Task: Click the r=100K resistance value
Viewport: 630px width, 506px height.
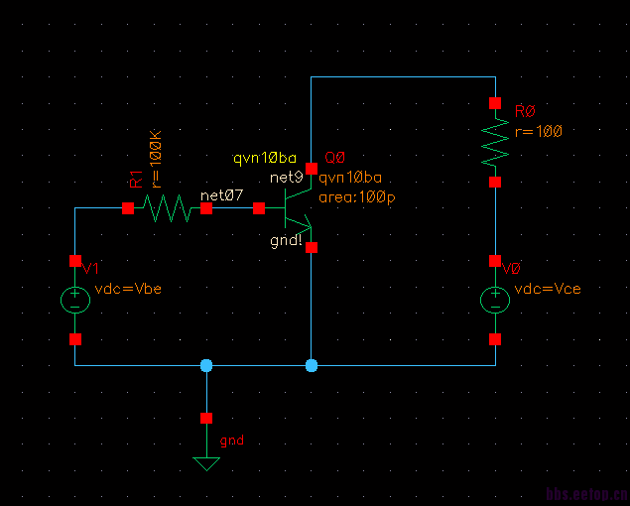Action: click(157, 159)
